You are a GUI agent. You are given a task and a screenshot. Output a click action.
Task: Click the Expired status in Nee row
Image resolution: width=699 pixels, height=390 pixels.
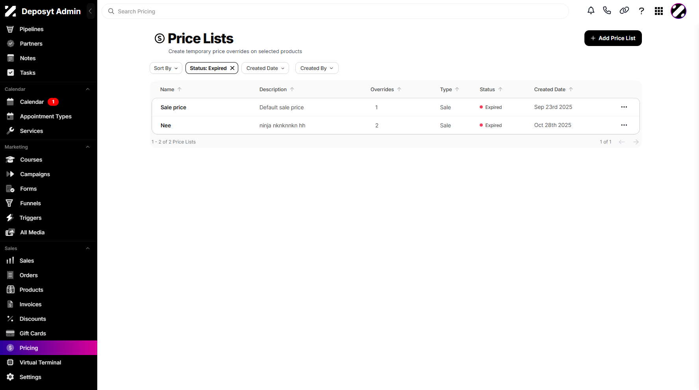coord(491,125)
